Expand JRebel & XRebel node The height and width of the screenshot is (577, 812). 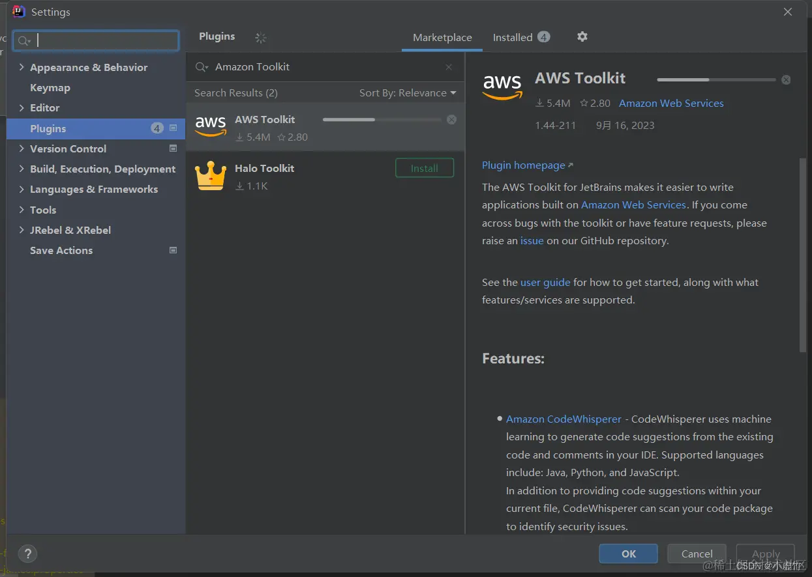[x=22, y=230]
